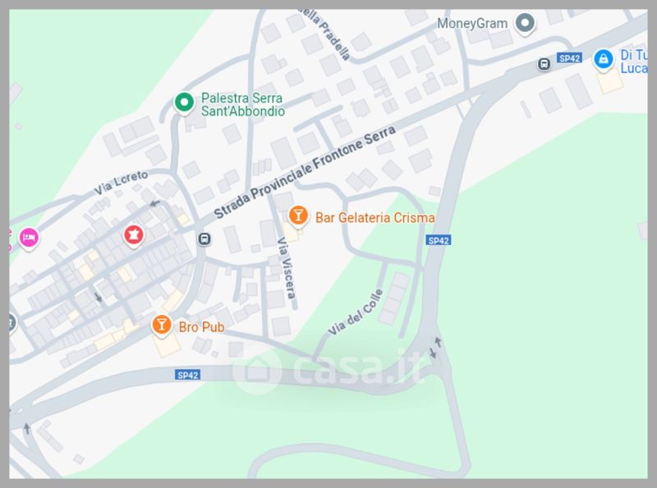Image resolution: width=657 pixels, height=488 pixels.
Task: Click the MoneyGram place label
Action: [x=472, y=24]
